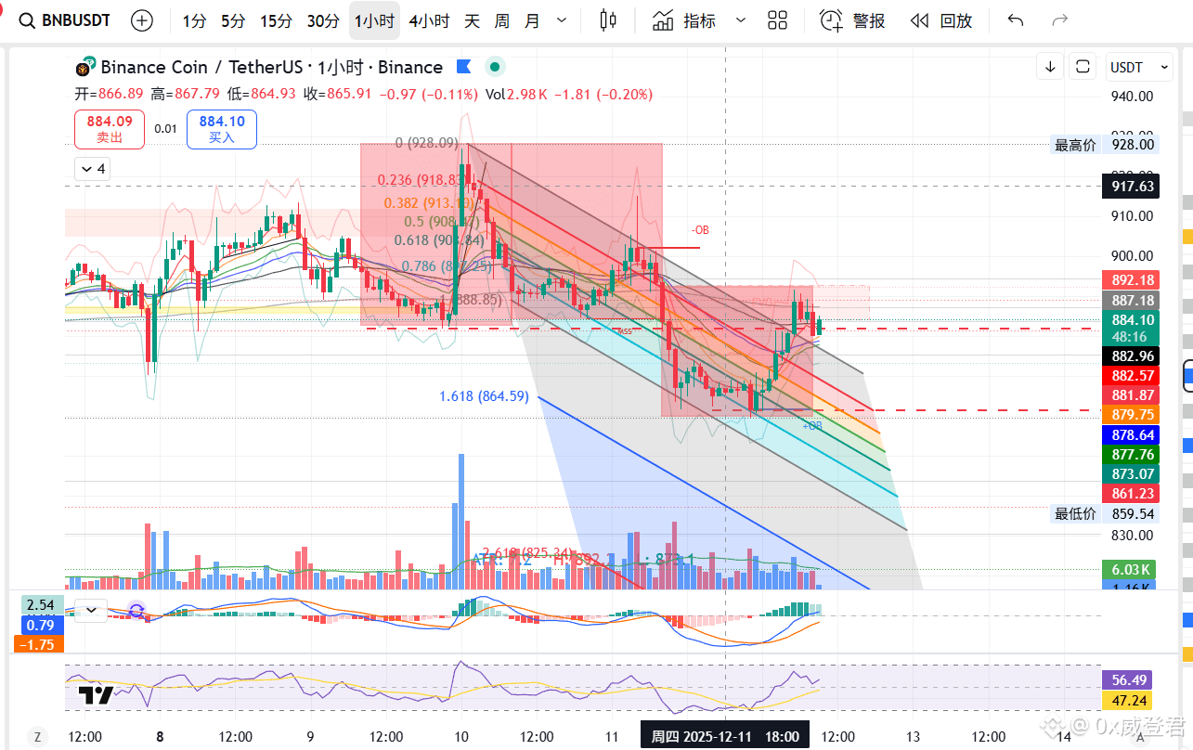Click the Z button at the bottom left
Image resolution: width=1193 pixels, height=750 pixels.
pos(37,737)
